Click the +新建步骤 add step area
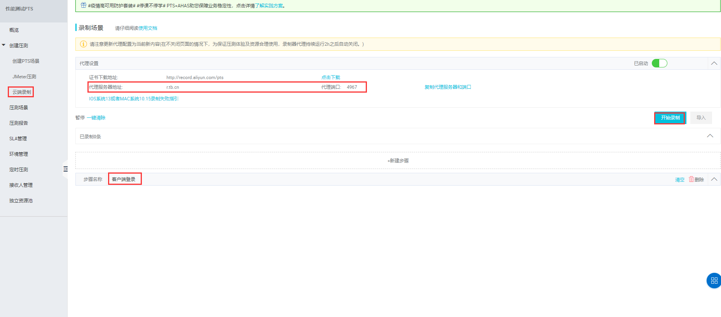Screen dimensions: 721x317 [x=398, y=160]
